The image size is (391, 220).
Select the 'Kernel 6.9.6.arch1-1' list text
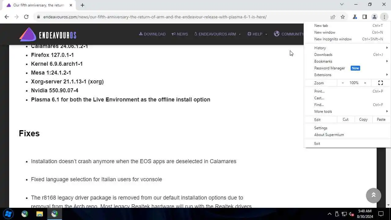click(x=57, y=64)
